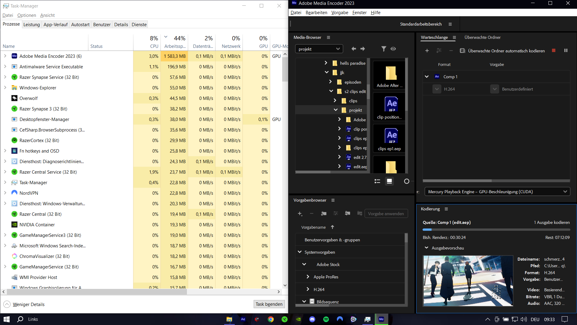Open the Benutzerdefiniert preset dropdown
The width and height of the screenshot is (577, 325).
click(495, 89)
